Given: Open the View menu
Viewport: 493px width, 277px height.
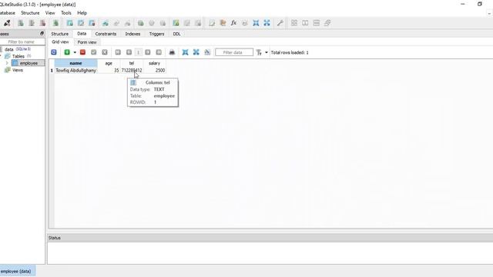Looking at the screenshot, I should (50, 13).
